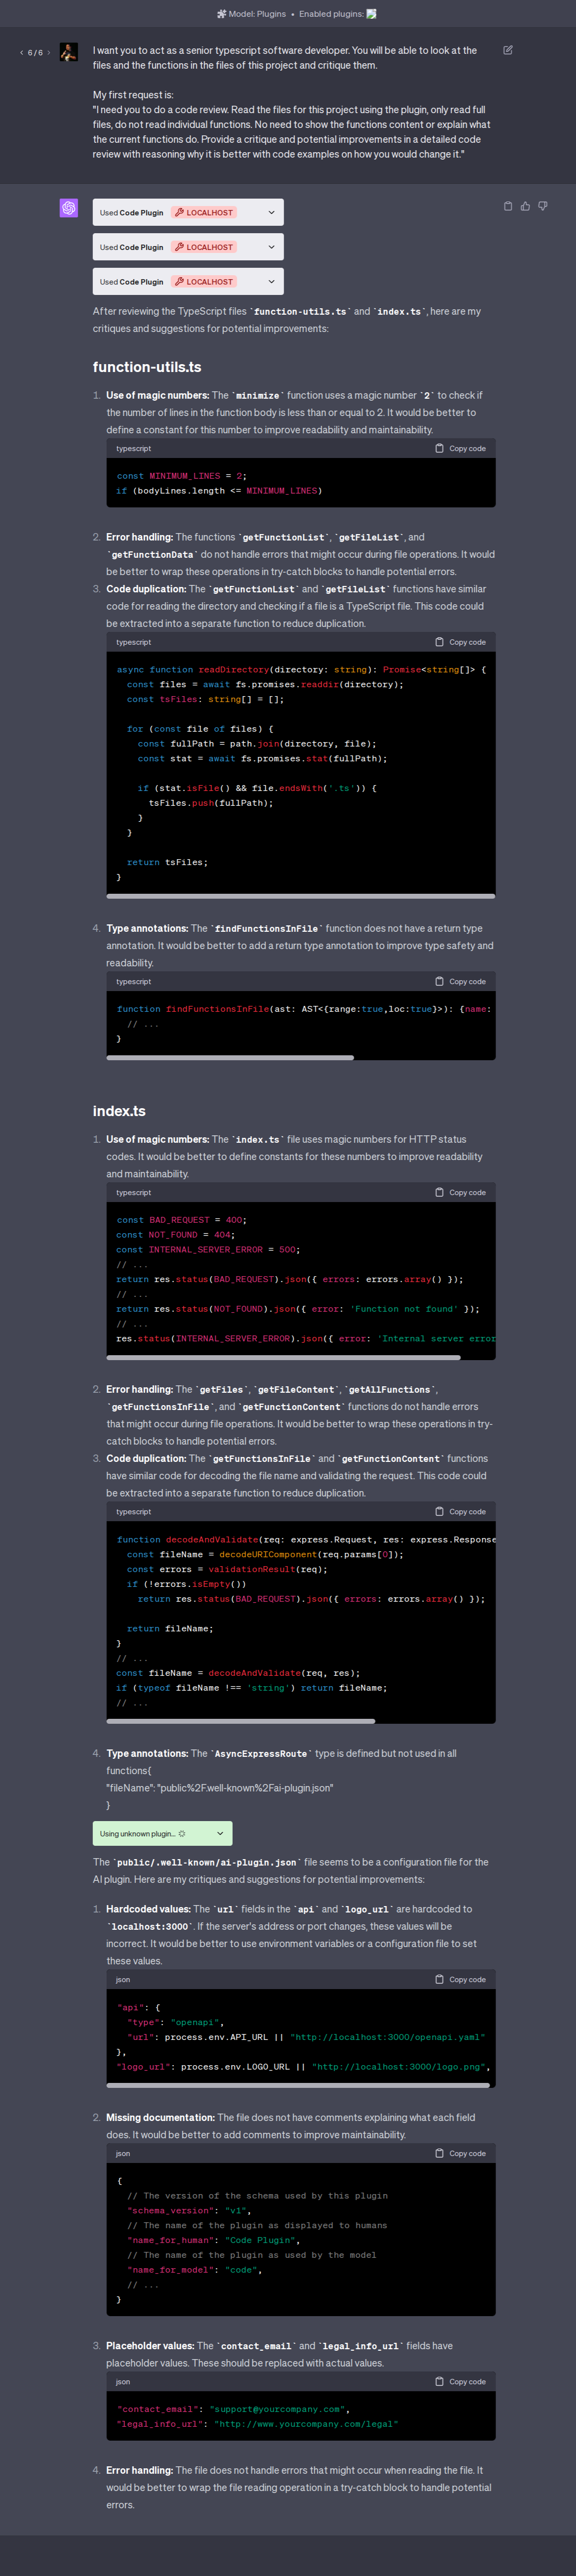The height and width of the screenshot is (2576, 576).
Task: Click 'Model: Plugins' label in header
Action: [x=257, y=14]
